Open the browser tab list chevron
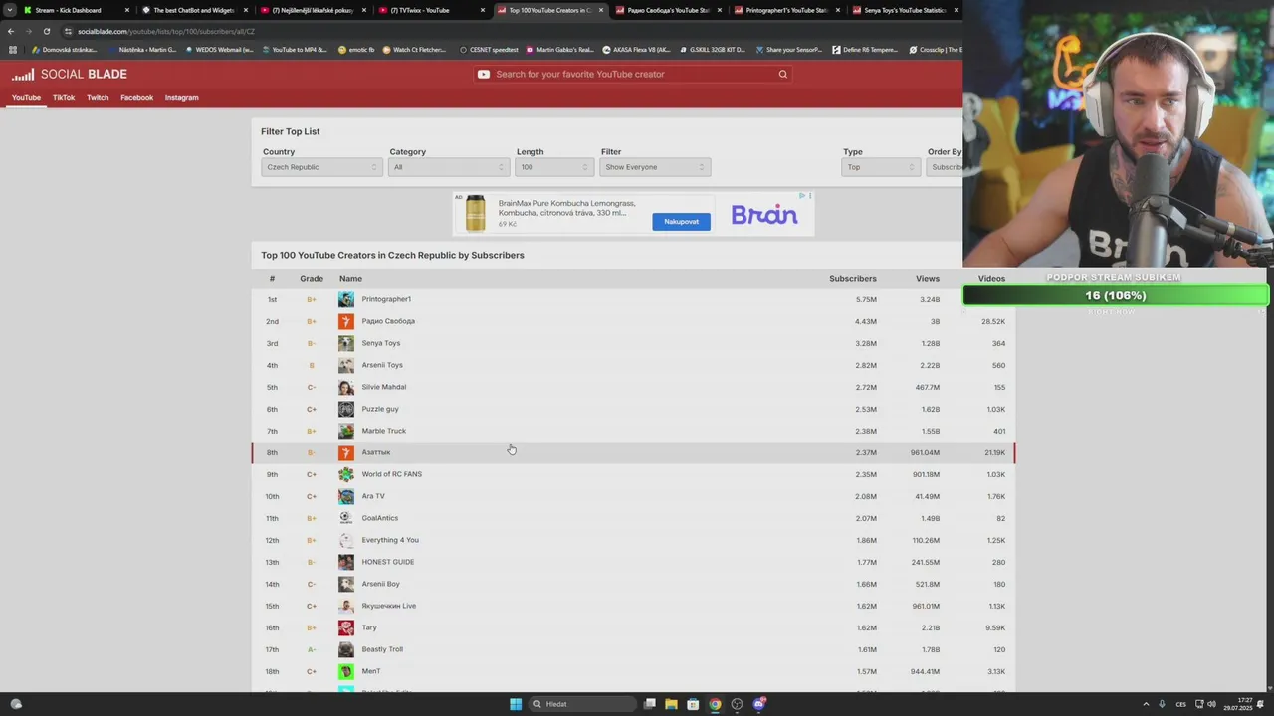The height and width of the screenshot is (716, 1274). 9,10
